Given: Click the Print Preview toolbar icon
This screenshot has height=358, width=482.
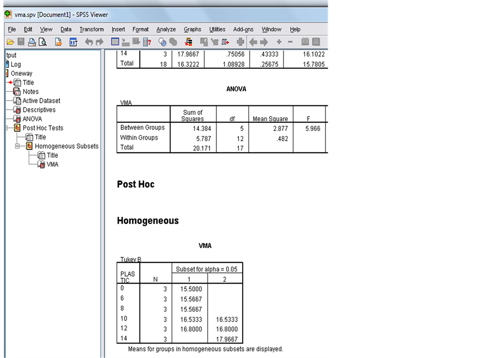Looking at the screenshot, I should point(43,42).
